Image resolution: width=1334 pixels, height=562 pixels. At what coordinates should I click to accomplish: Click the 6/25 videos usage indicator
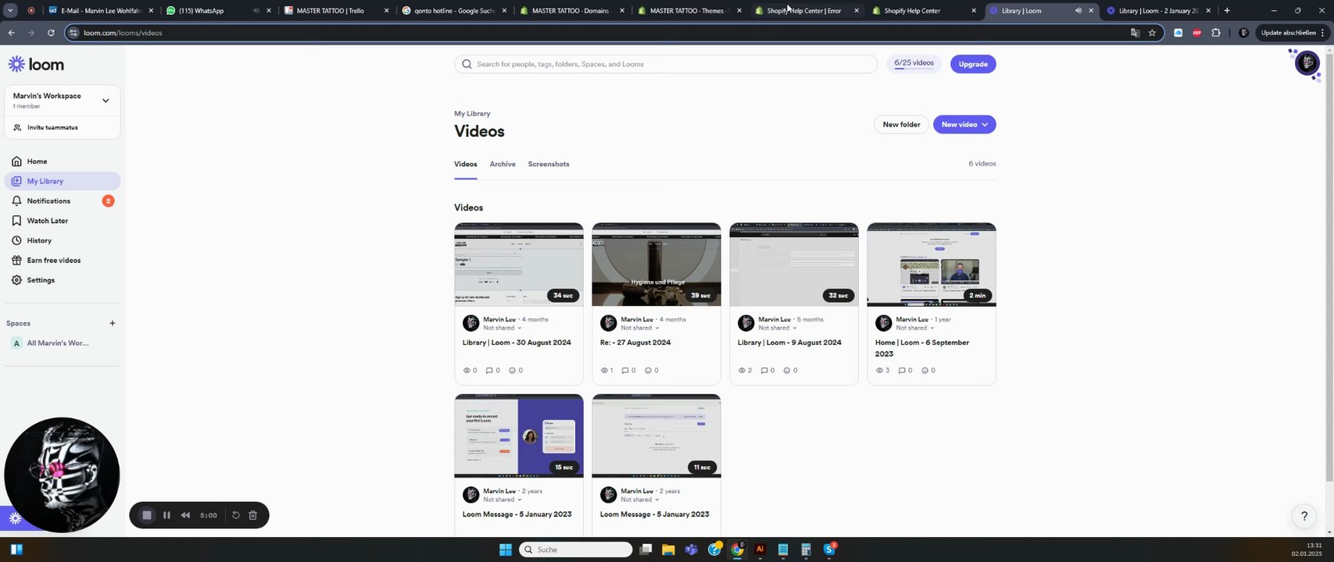[914, 63]
